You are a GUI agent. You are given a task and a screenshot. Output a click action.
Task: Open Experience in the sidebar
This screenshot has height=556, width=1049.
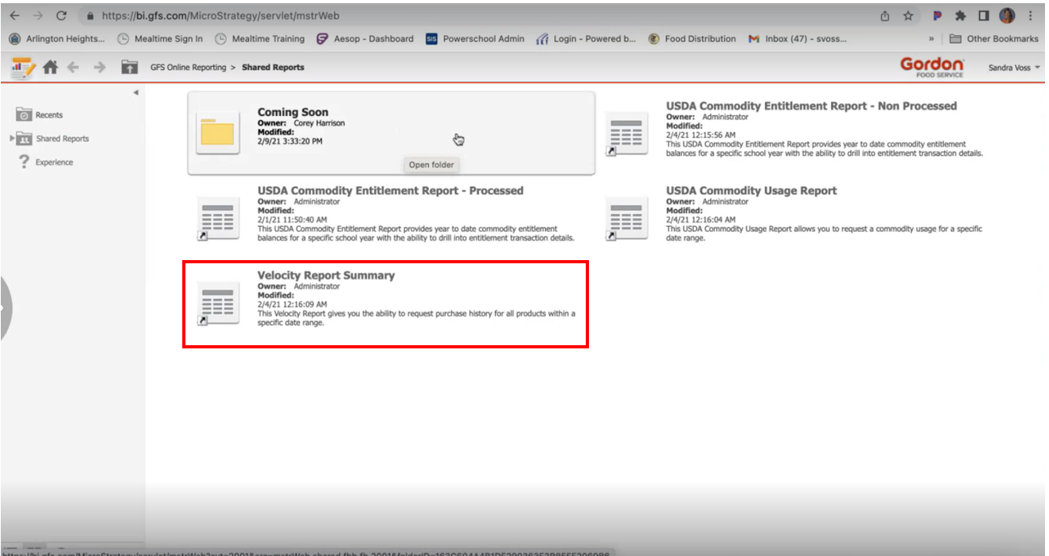pyautogui.click(x=45, y=162)
